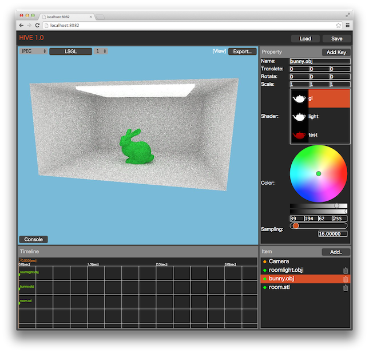The image size is (369, 353).
Task: Click the LSGL render button
Action: (70, 51)
